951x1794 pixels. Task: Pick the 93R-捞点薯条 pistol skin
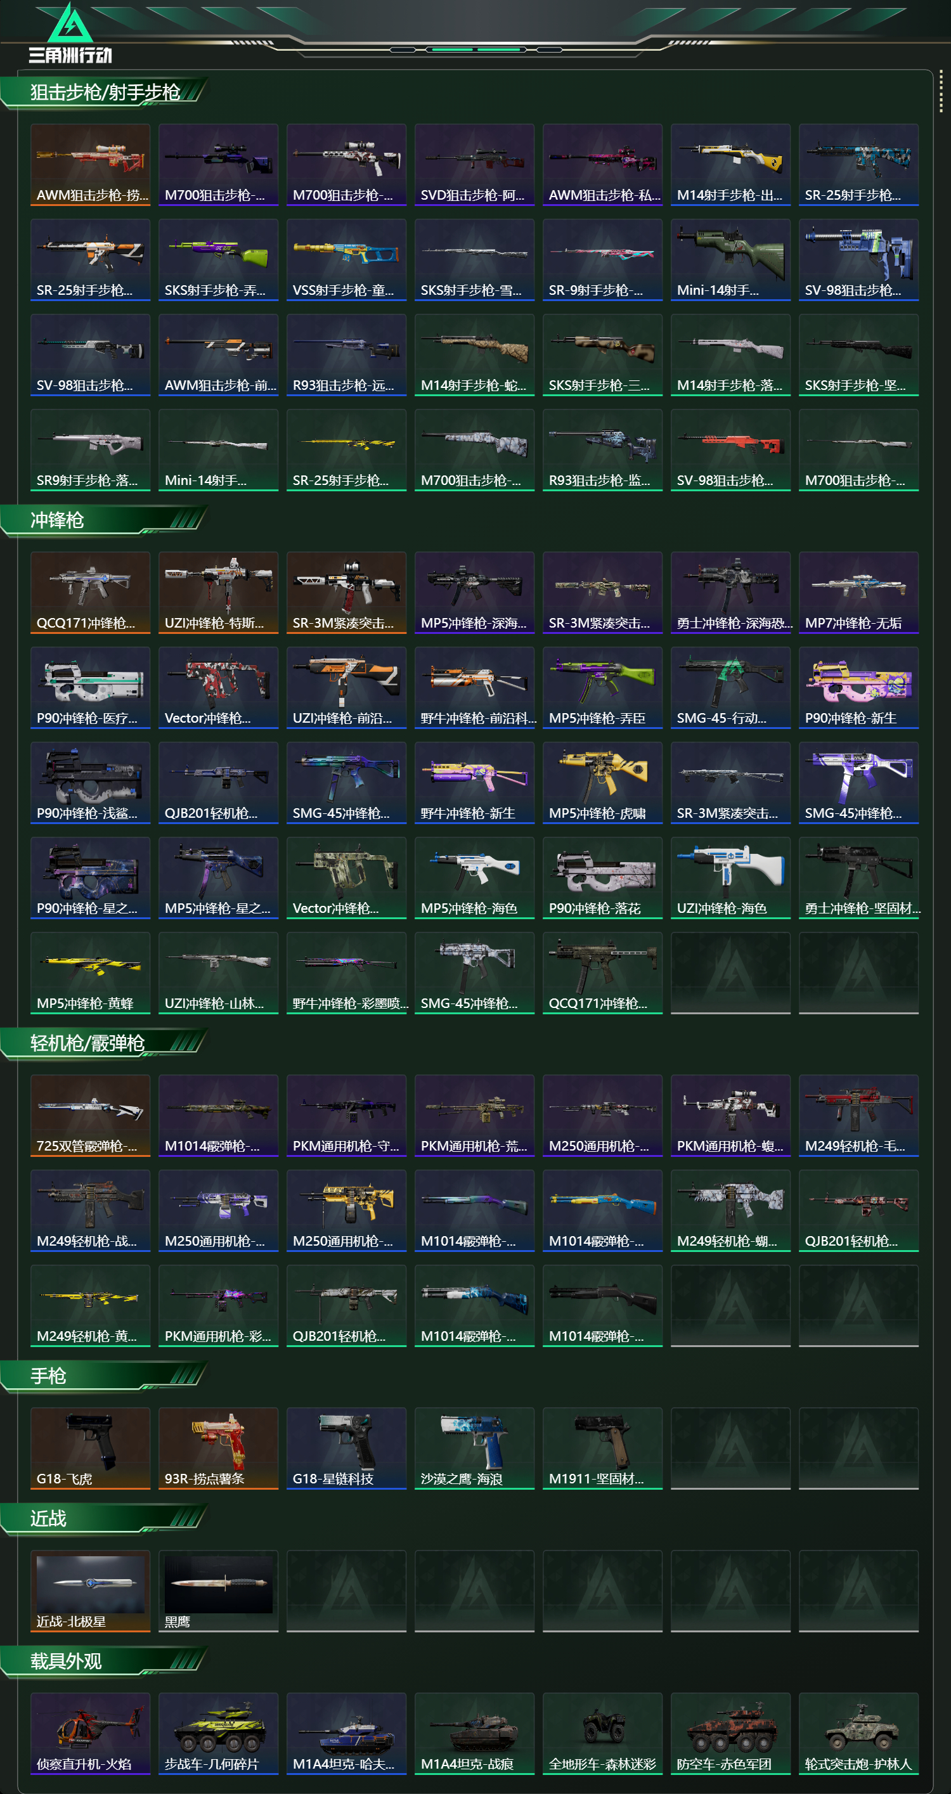218,1449
